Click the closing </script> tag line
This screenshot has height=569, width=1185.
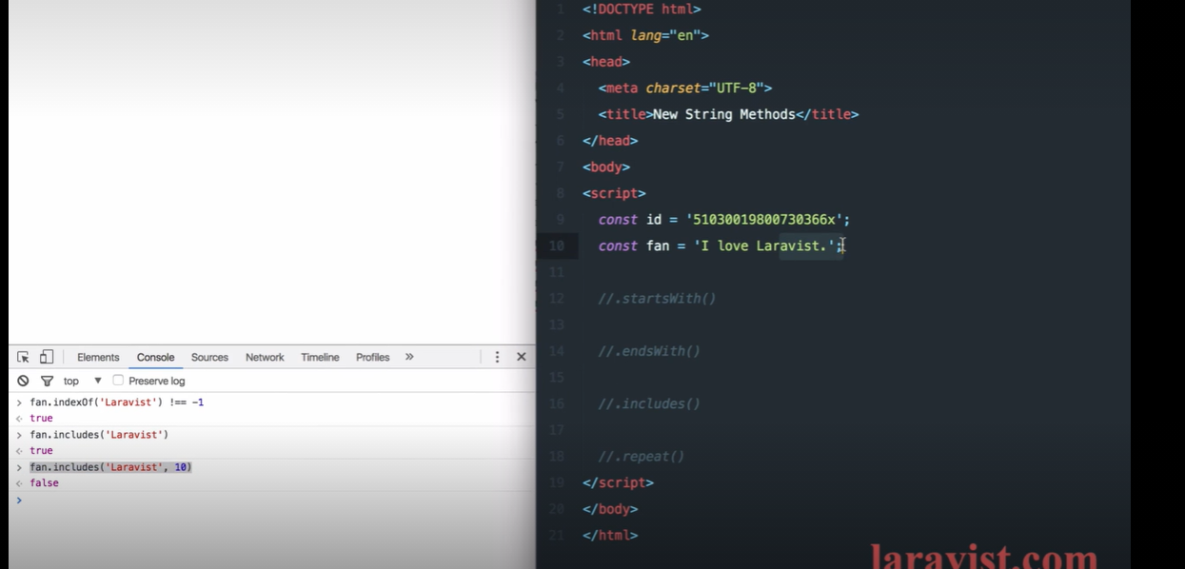click(618, 482)
